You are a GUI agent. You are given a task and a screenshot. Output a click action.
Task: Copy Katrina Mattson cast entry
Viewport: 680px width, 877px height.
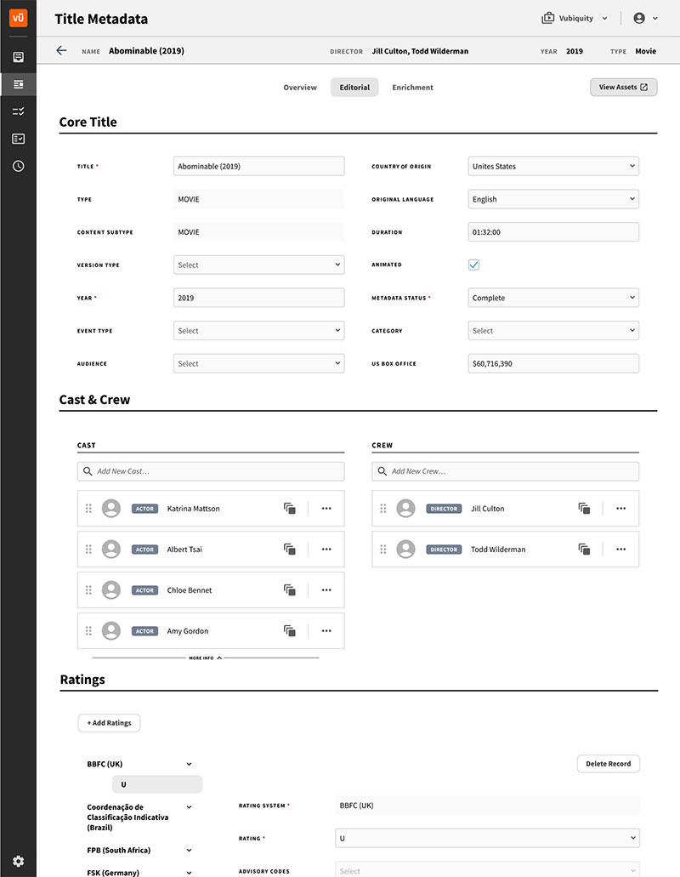click(290, 509)
